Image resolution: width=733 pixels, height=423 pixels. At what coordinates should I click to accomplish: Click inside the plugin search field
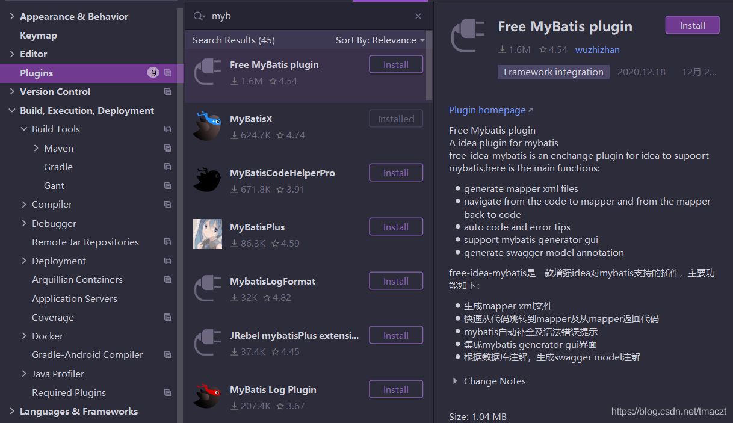pyautogui.click(x=310, y=16)
